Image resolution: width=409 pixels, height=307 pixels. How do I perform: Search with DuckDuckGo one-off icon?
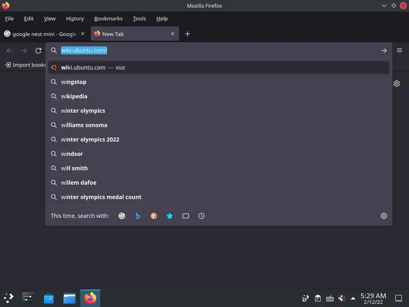(x=154, y=216)
